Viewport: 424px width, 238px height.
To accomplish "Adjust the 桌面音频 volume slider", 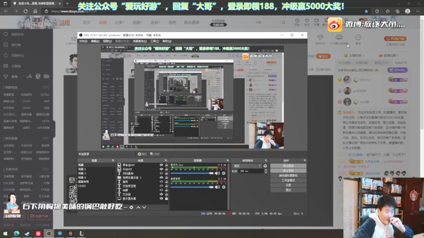I will coord(192,187).
